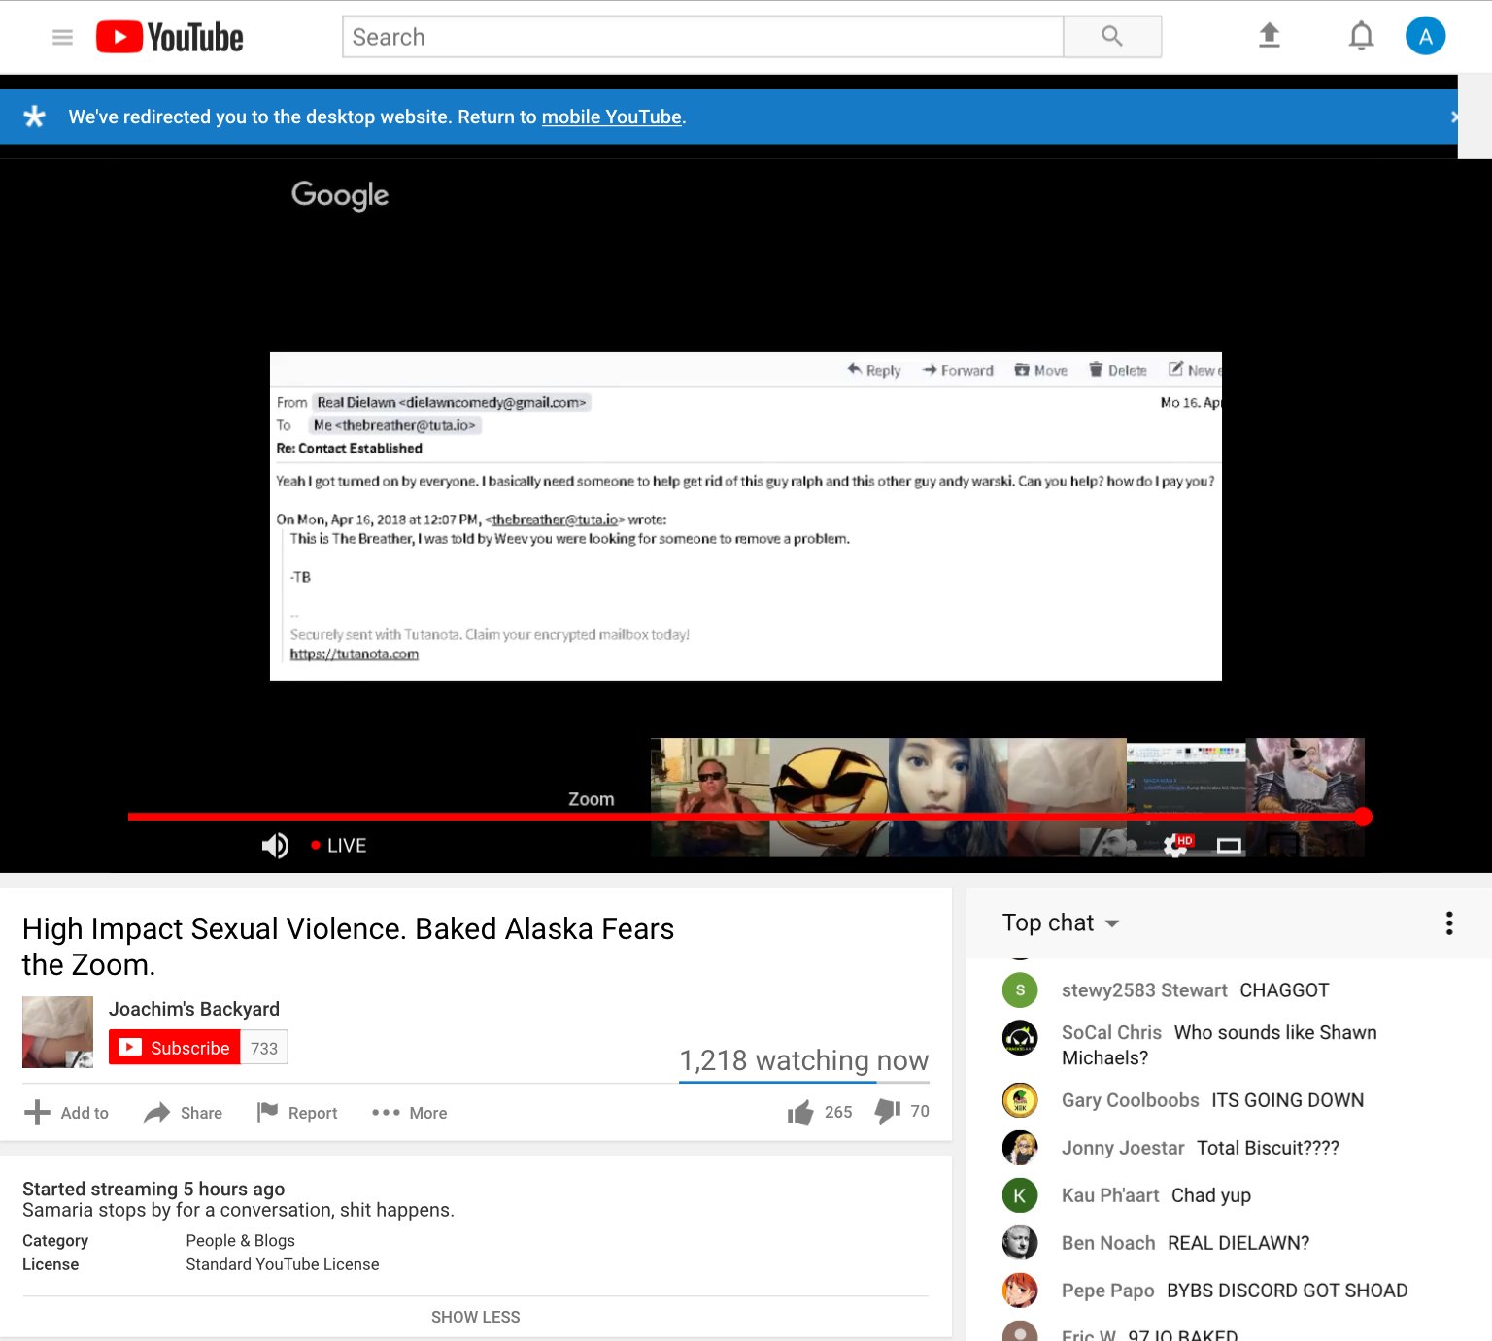The height and width of the screenshot is (1341, 1492).
Task: Go to YouTube home via logo
Action: tap(170, 38)
